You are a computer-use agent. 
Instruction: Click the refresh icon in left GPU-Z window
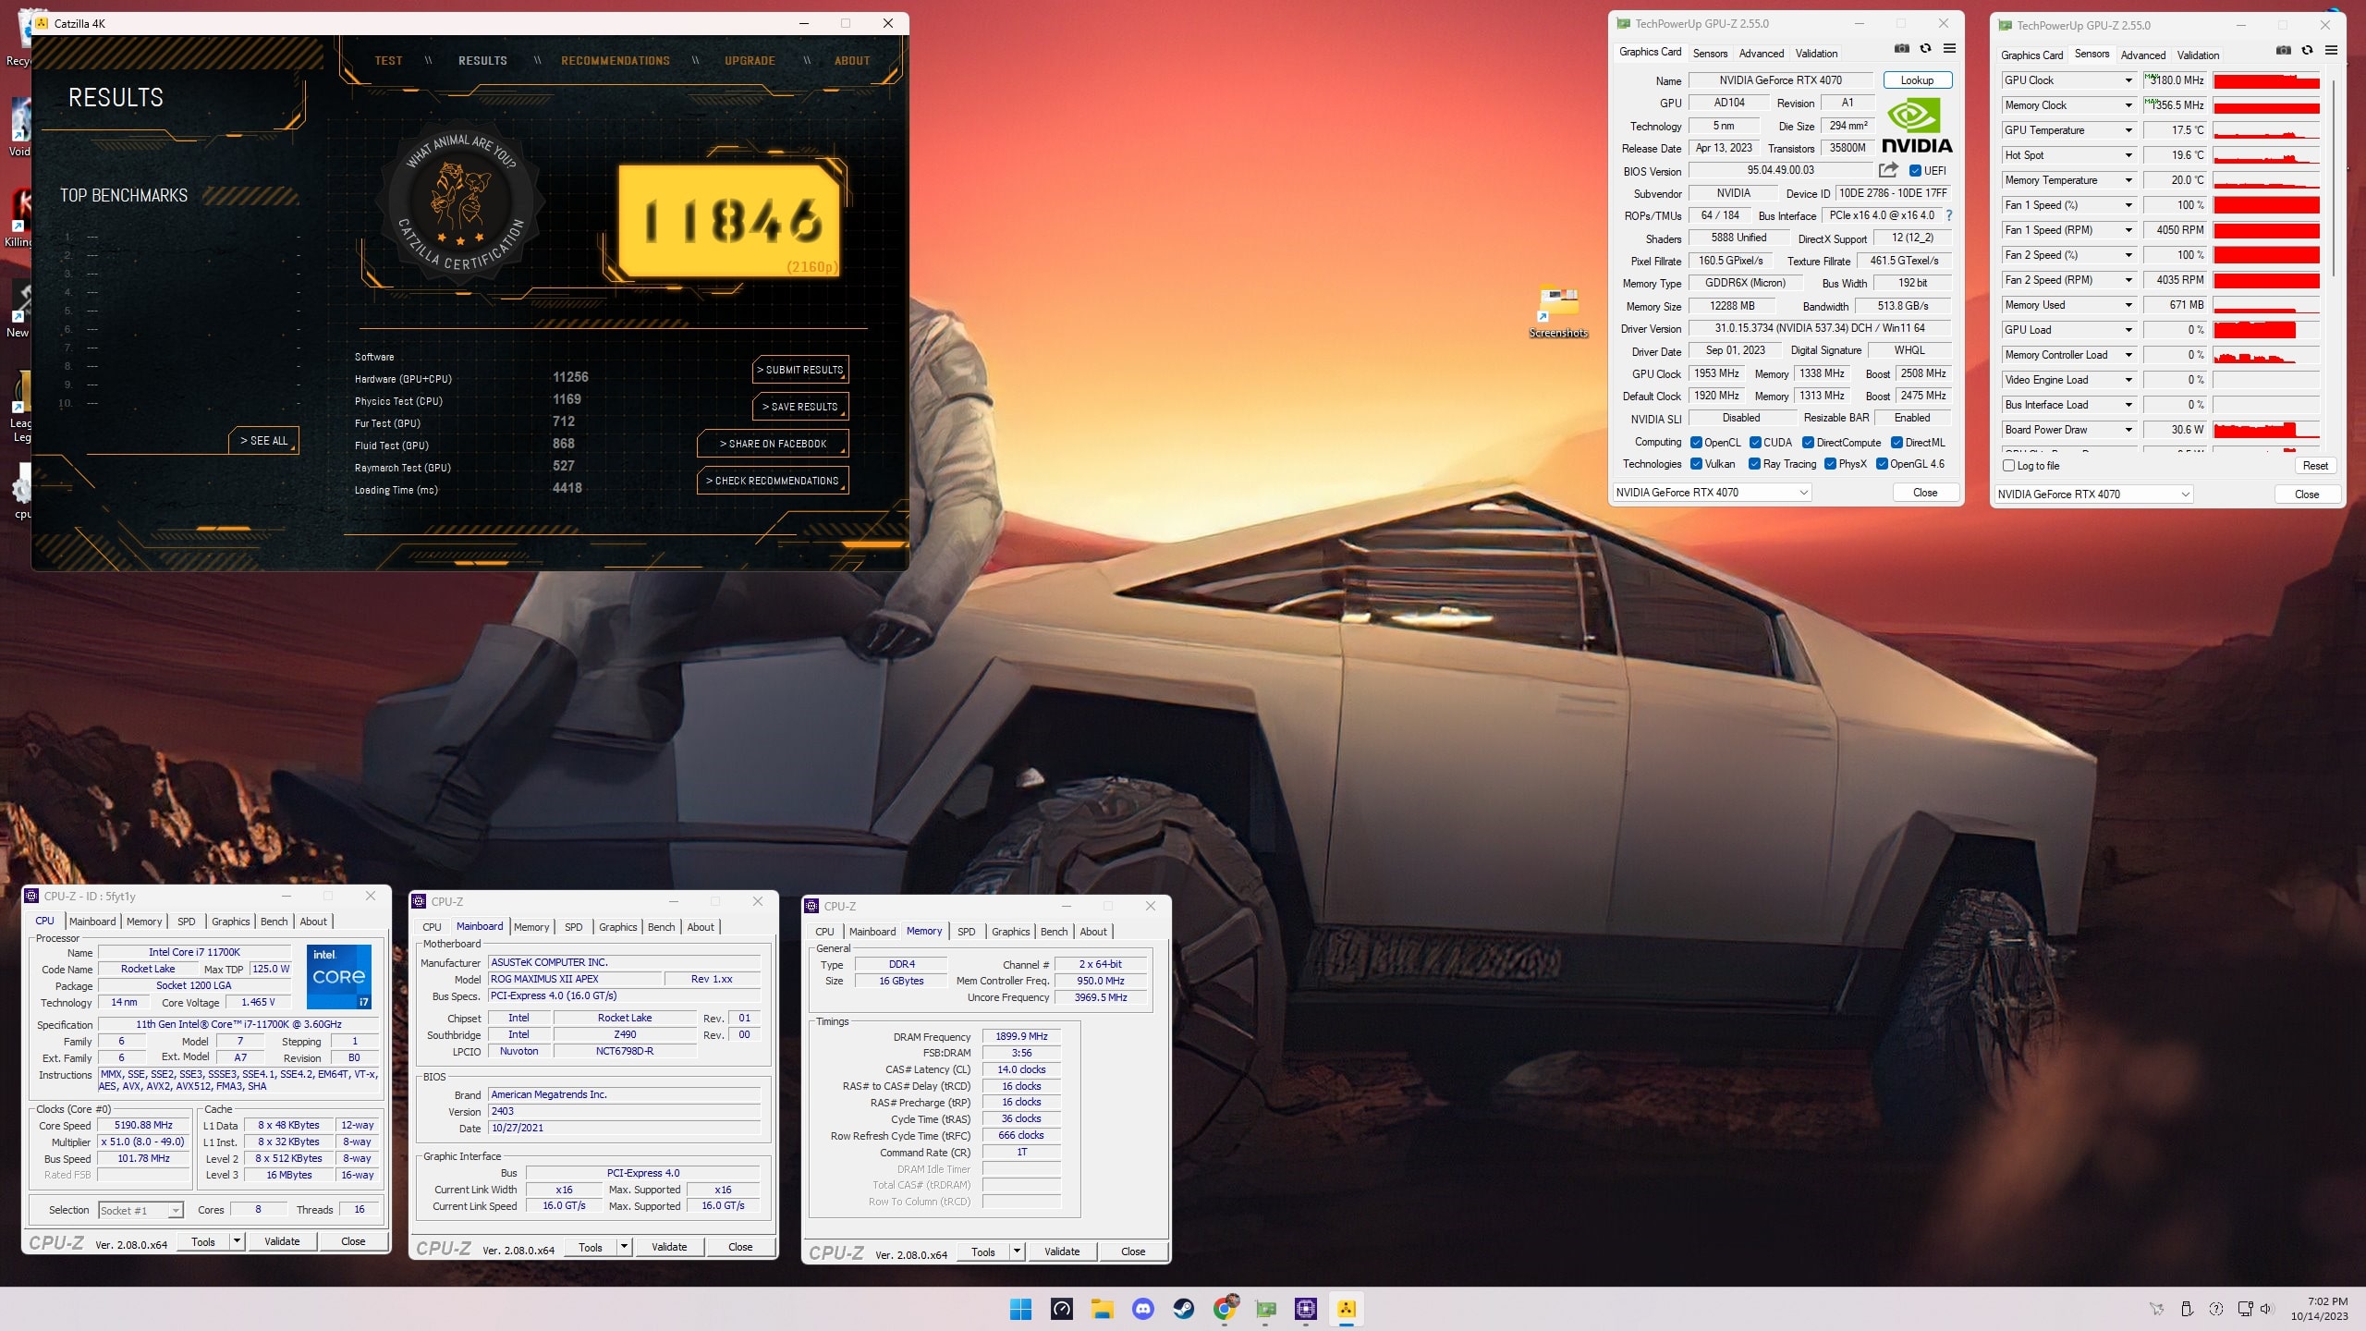point(1925,49)
